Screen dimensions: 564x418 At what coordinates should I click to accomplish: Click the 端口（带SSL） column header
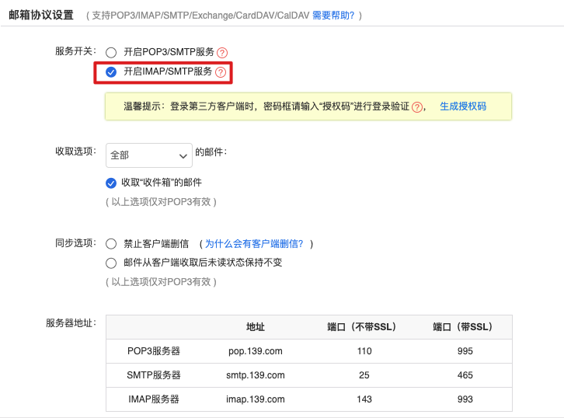tap(461, 327)
